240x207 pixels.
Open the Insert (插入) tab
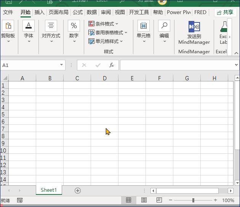tap(40, 12)
